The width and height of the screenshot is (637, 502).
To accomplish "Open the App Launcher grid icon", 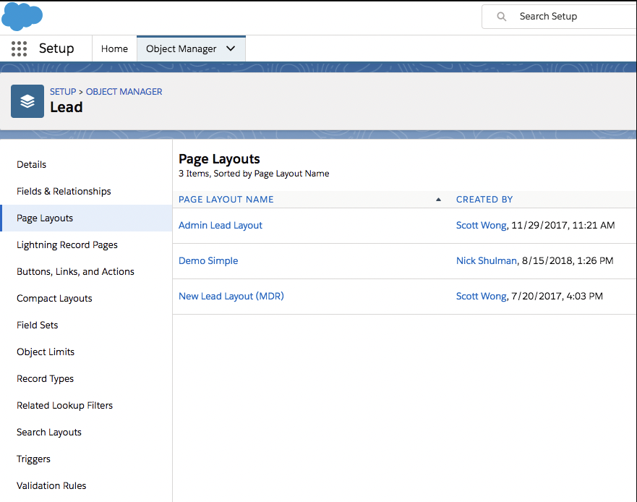I will pyautogui.click(x=20, y=48).
